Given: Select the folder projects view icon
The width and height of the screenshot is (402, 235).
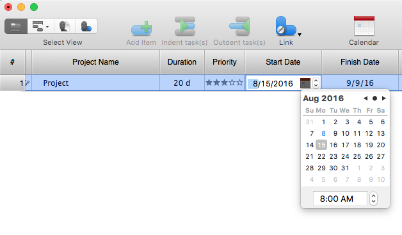Looking at the screenshot, I should coord(16,26).
